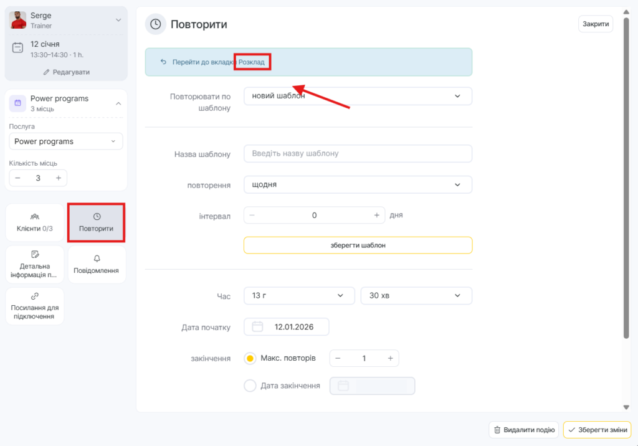Image resolution: width=638 pixels, height=446 pixels.
Task: Open the 'Повторювати по шаблону' dropdown
Action: tap(358, 96)
